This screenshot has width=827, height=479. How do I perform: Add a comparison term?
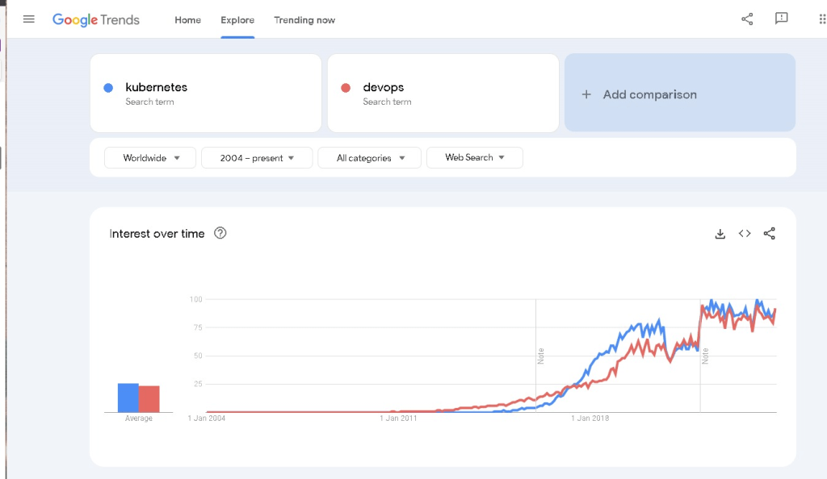click(x=680, y=93)
